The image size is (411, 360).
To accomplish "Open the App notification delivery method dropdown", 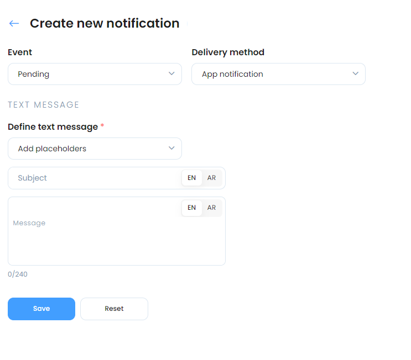I will pos(278,74).
